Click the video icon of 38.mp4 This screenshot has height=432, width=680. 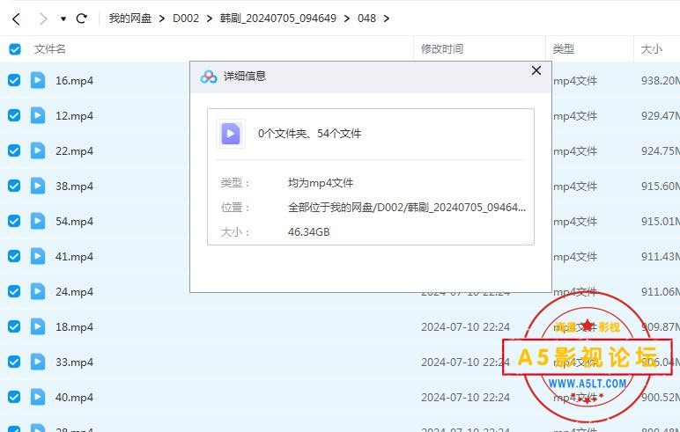[38, 186]
